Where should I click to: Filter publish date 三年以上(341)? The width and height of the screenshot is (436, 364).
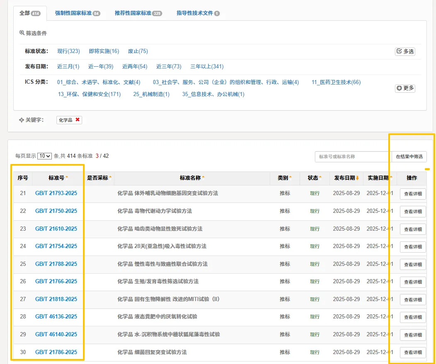[207, 66]
